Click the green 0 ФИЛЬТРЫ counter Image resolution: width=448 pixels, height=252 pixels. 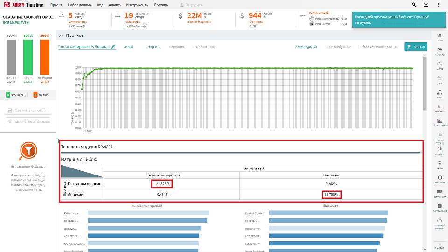15,95
